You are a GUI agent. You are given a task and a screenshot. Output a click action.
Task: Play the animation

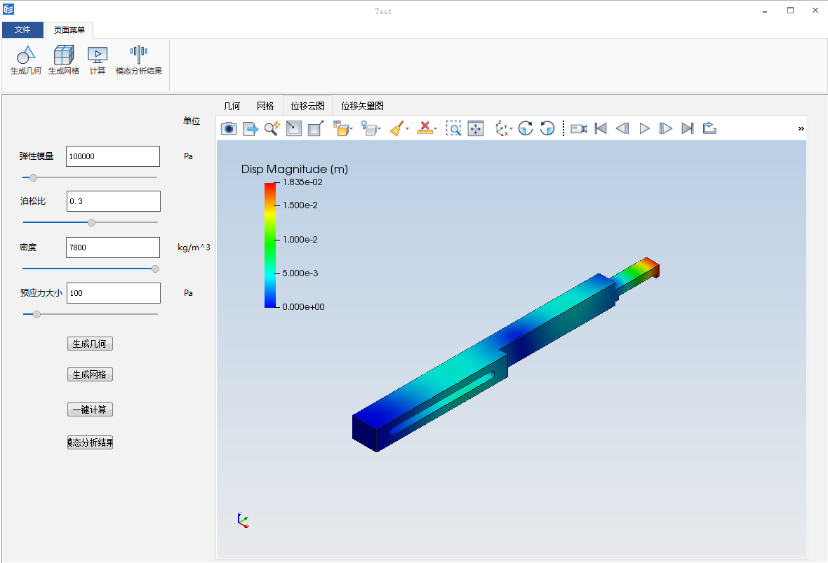click(644, 128)
